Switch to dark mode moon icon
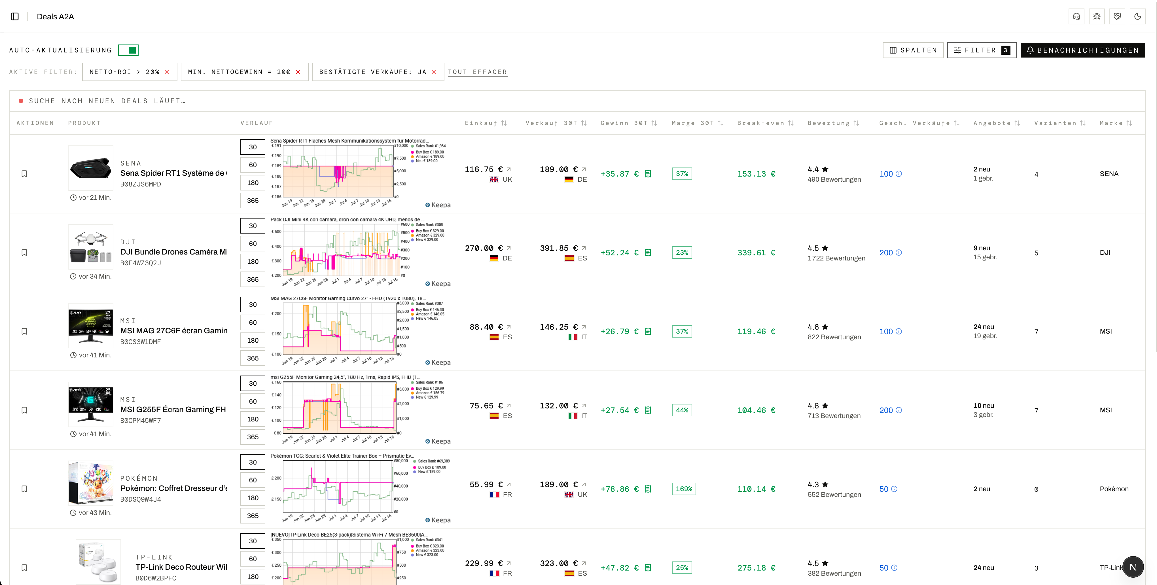1157x585 pixels. pos(1138,17)
